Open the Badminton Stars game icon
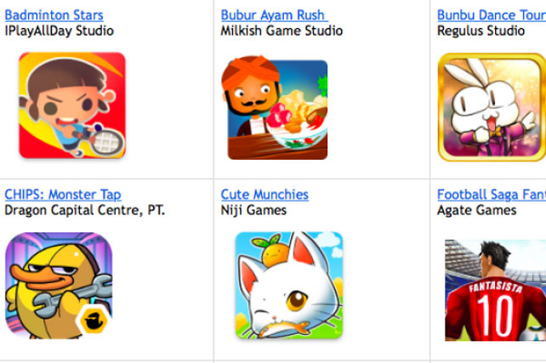The image size is (546, 363). [x=72, y=105]
